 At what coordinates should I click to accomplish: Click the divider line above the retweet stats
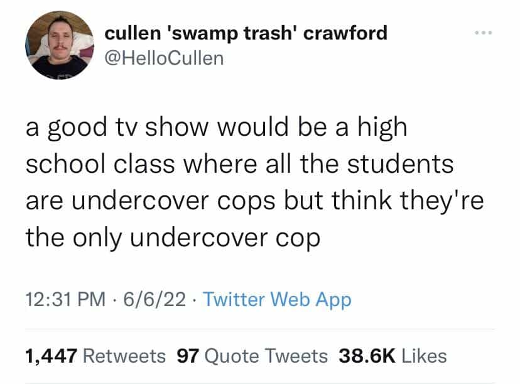[260, 329]
